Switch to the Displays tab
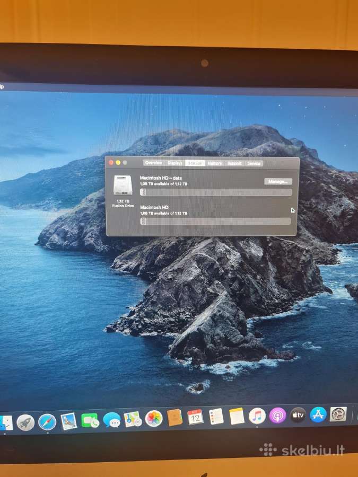358x477 pixels. (174, 163)
